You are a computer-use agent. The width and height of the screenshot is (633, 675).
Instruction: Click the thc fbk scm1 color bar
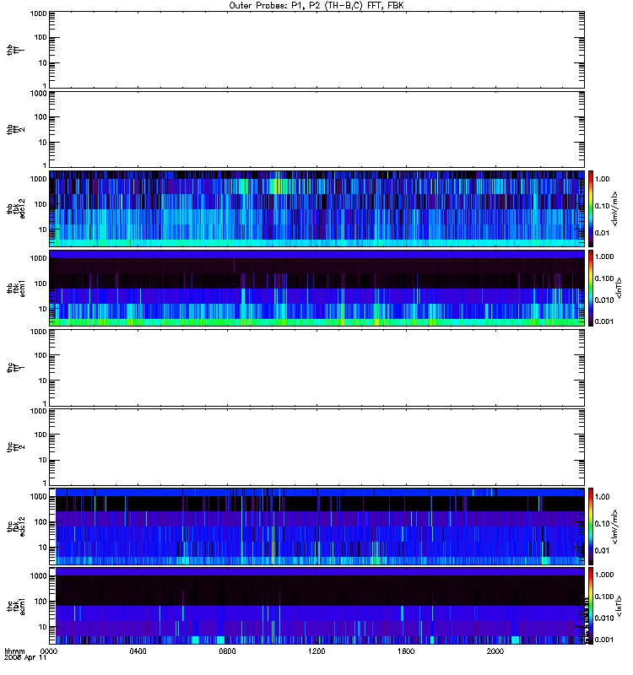(591, 606)
